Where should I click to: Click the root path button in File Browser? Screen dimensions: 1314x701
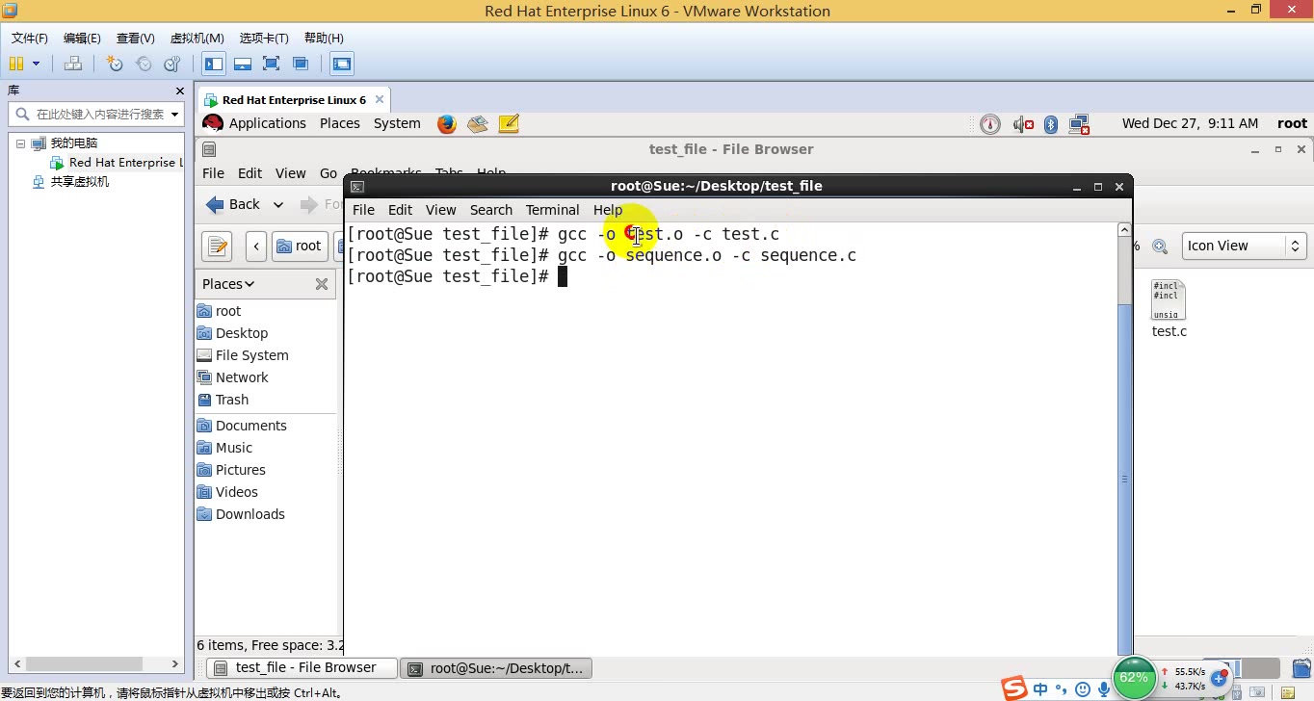point(300,247)
